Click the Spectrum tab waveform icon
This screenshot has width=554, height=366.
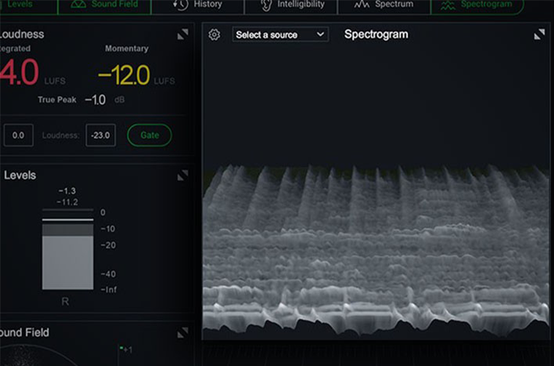(362, 4)
